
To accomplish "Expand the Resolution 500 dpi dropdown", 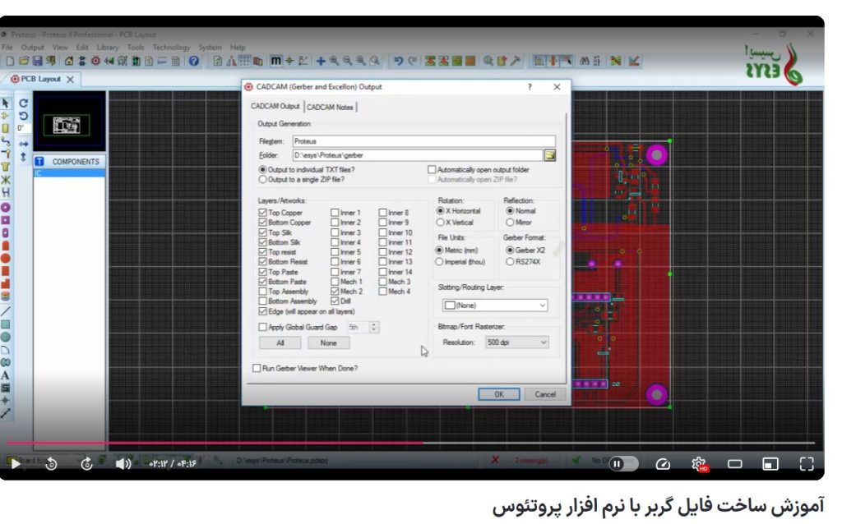I will tap(516, 342).
